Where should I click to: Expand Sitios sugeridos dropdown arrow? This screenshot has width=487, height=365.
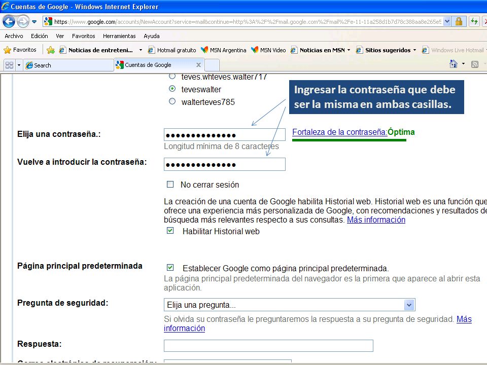(414, 50)
